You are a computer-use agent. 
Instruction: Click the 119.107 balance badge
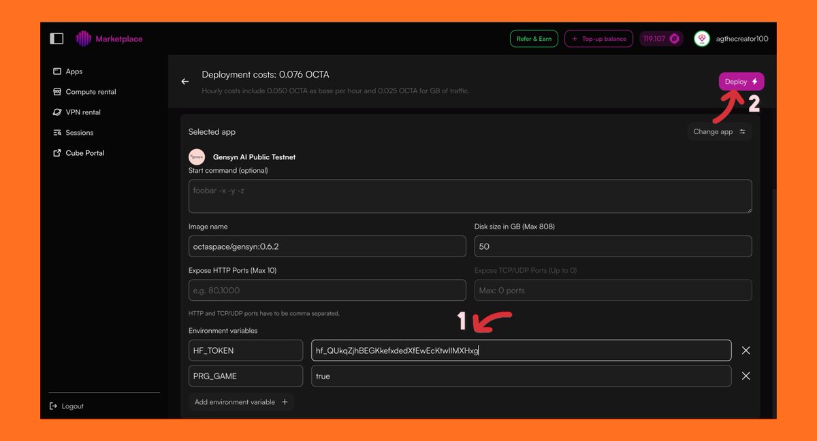click(x=662, y=39)
